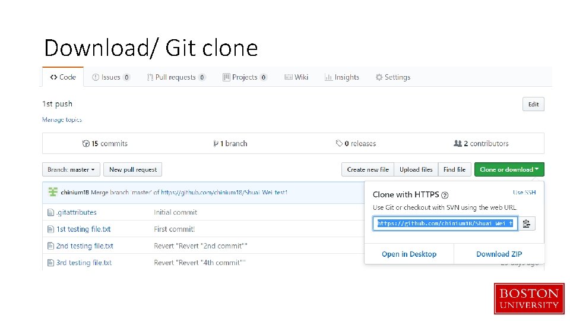Screen dimensions: 570x321
Task: Click the Download ZIP link
Action: click(499, 254)
